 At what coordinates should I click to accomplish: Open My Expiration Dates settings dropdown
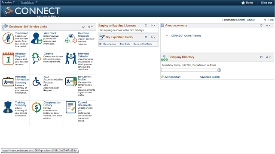pos(153,37)
